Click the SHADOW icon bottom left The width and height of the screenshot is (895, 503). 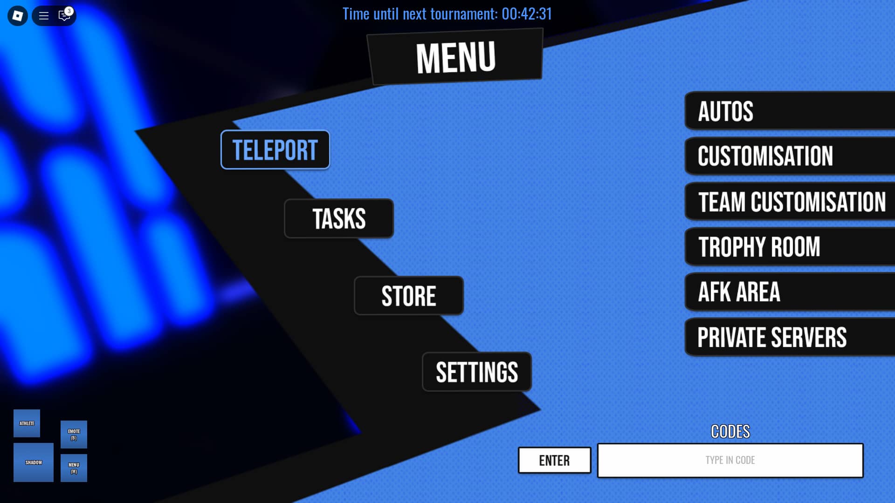[x=33, y=462]
